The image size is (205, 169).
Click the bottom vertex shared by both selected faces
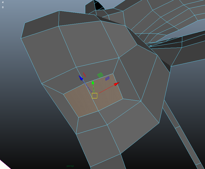tap(98, 111)
